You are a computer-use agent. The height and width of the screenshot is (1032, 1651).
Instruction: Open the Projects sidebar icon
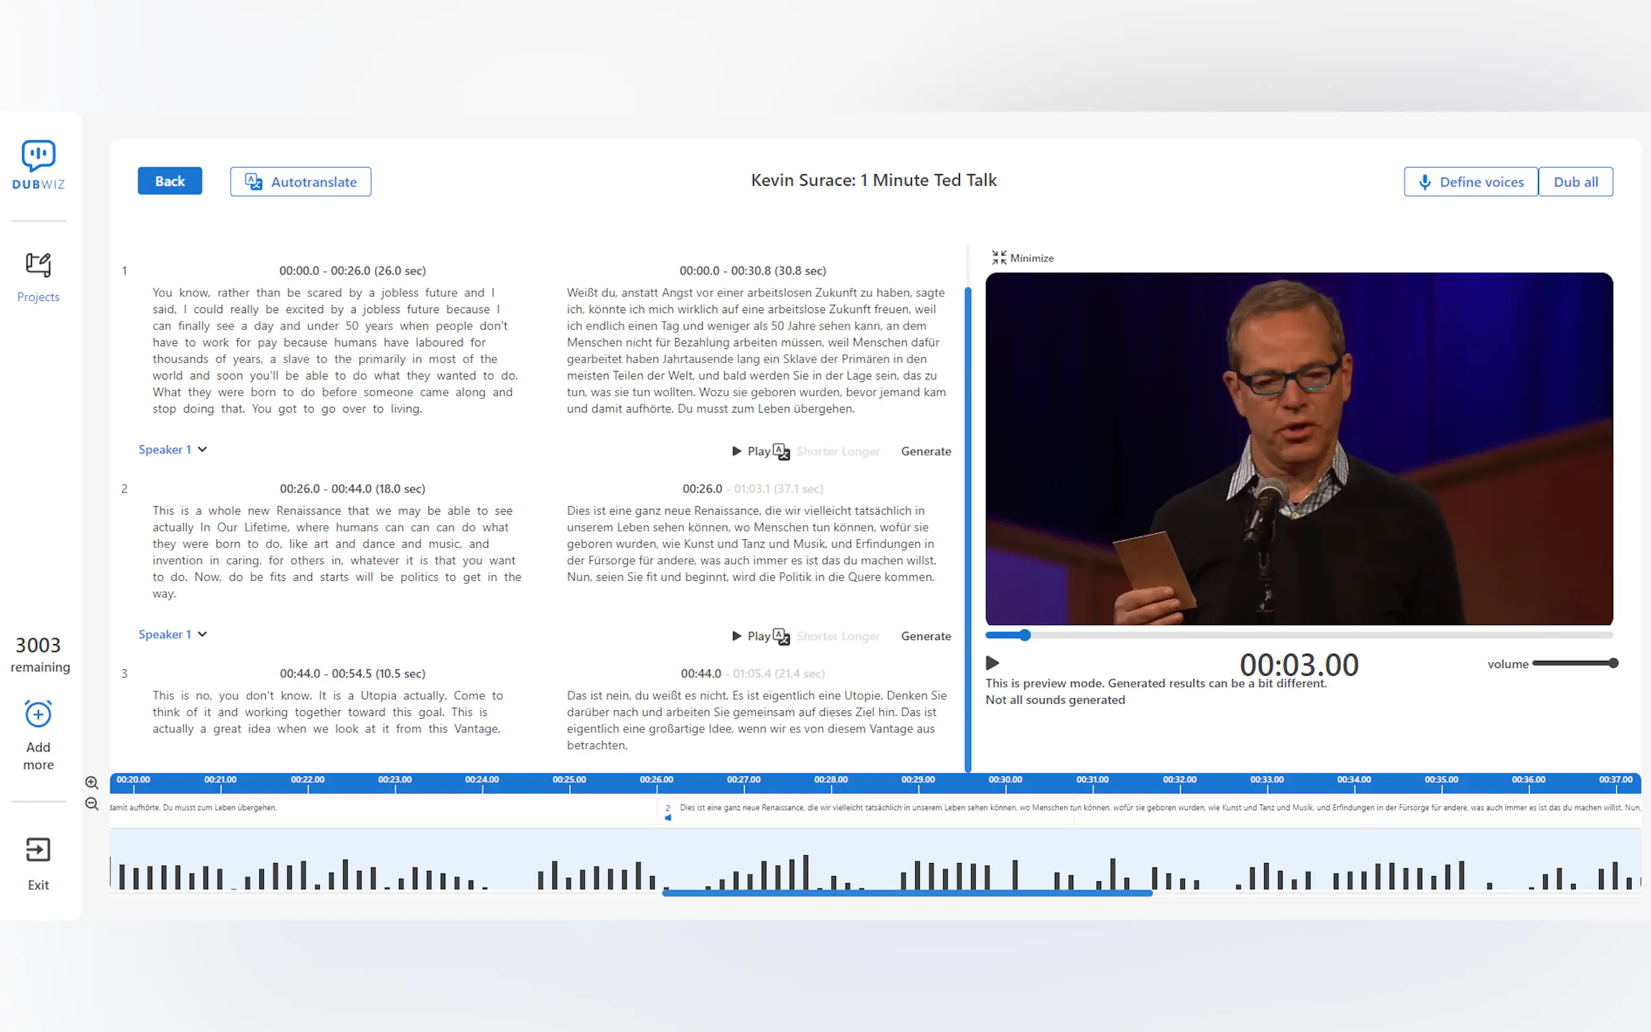(x=38, y=265)
